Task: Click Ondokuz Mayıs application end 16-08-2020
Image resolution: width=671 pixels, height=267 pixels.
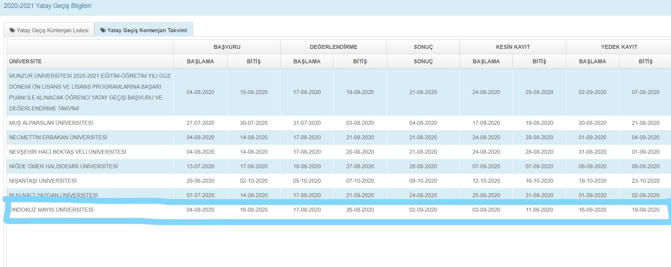Action: click(254, 210)
